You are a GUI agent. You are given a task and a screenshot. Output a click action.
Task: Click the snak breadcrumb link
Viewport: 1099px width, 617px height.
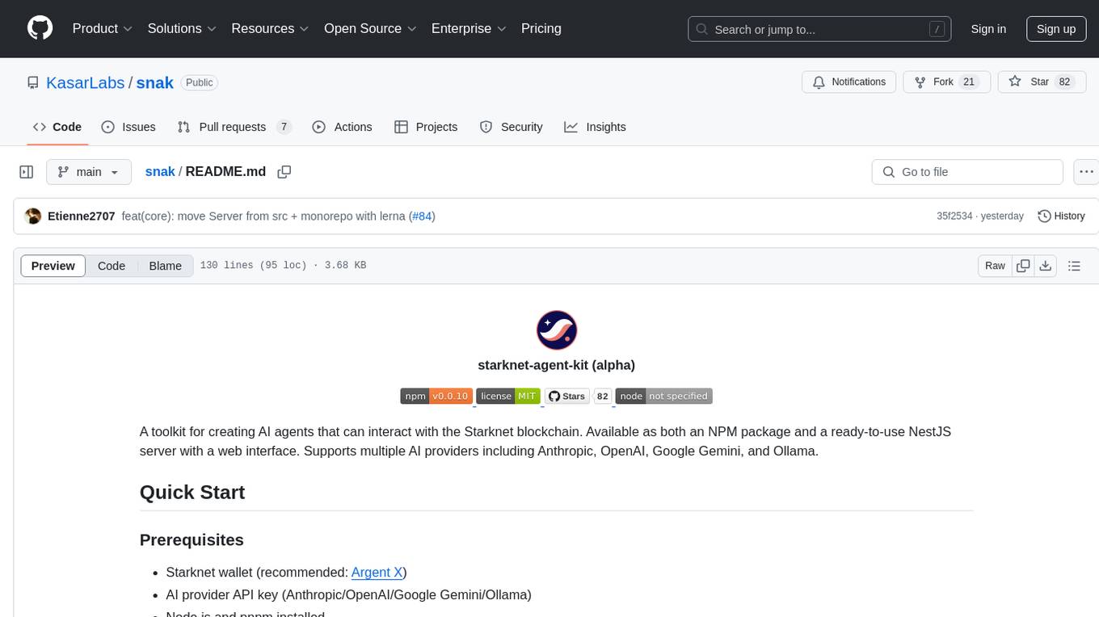[160, 171]
